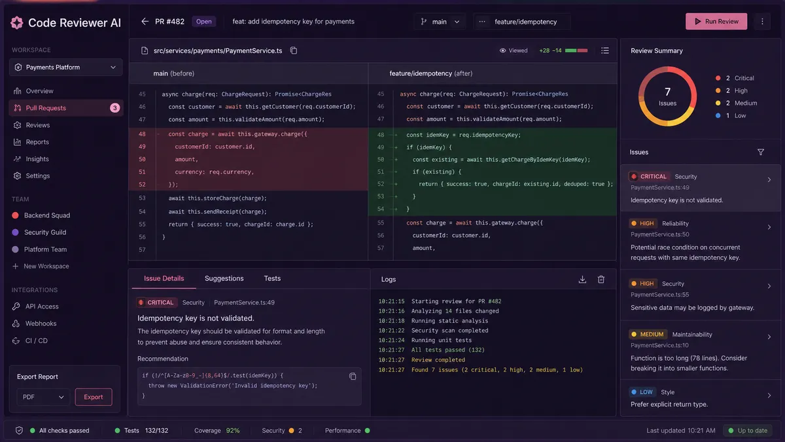Select the Backend Squad team
Image resolution: width=785 pixels, height=442 pixels.
tap(41, 215)
